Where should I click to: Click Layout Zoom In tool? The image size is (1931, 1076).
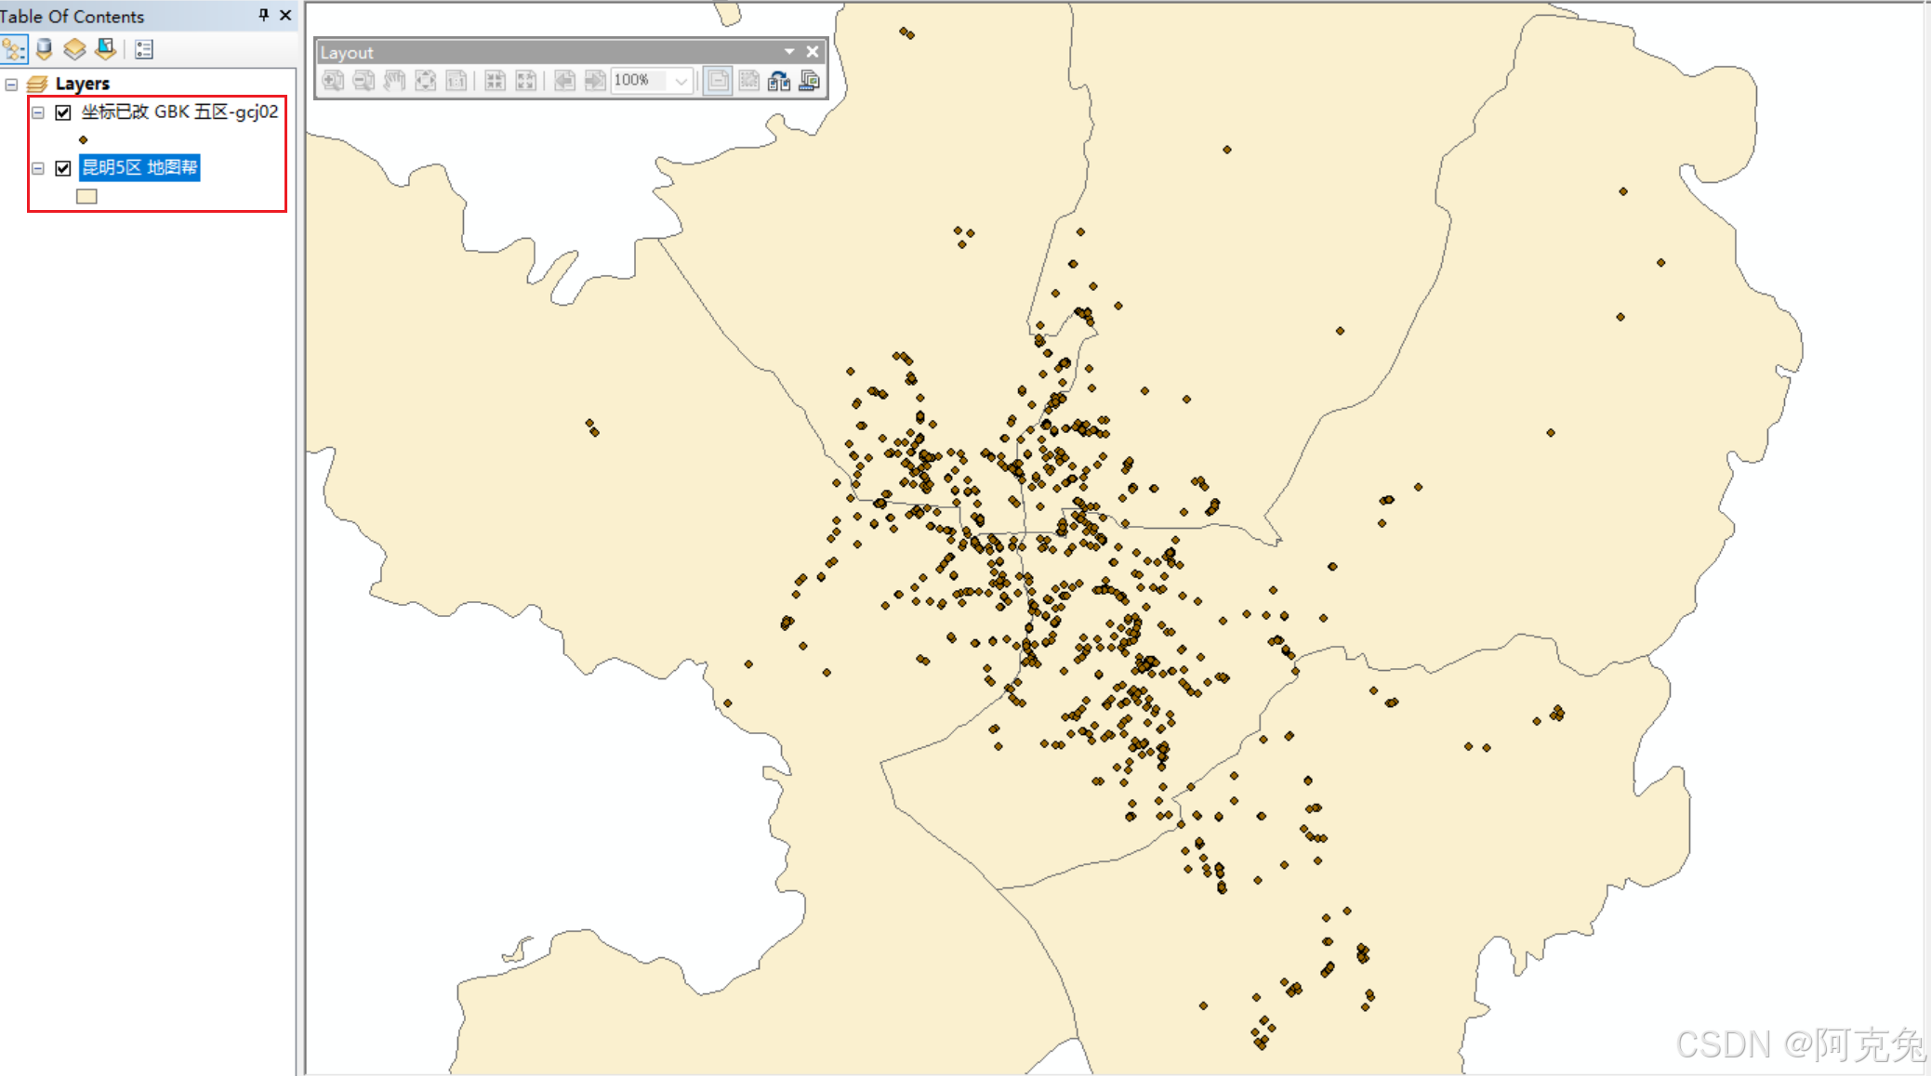tap(332, 81)
